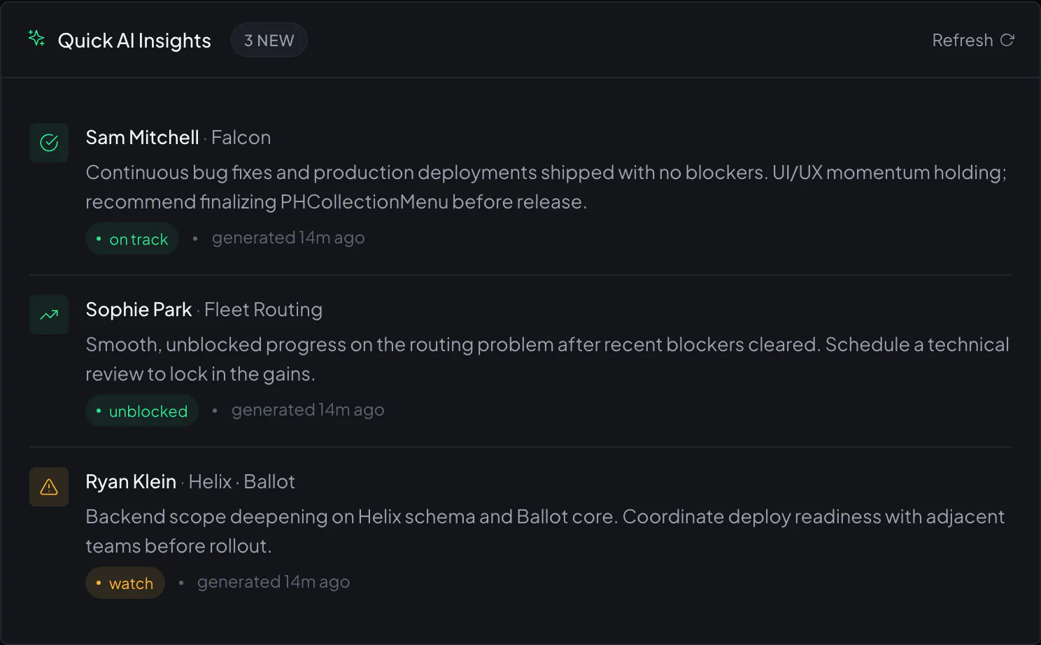
Task: Click the refresh circular arrow icon
Action: click(1007, 40)
